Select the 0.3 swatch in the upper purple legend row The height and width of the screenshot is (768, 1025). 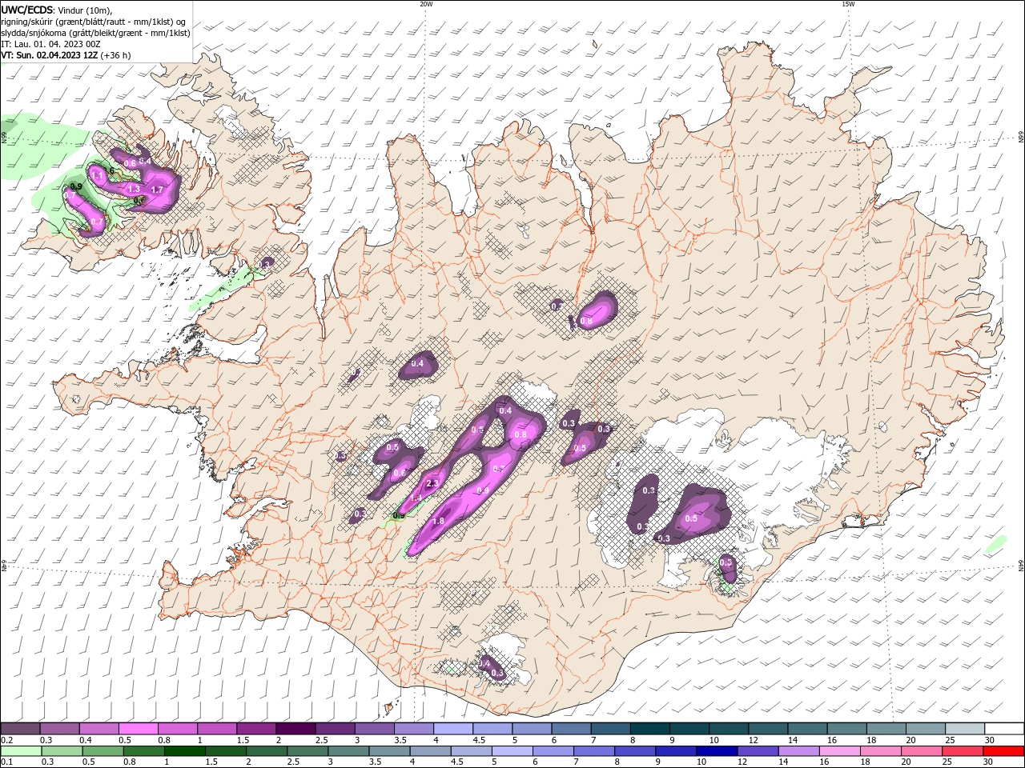pos(60,729)
